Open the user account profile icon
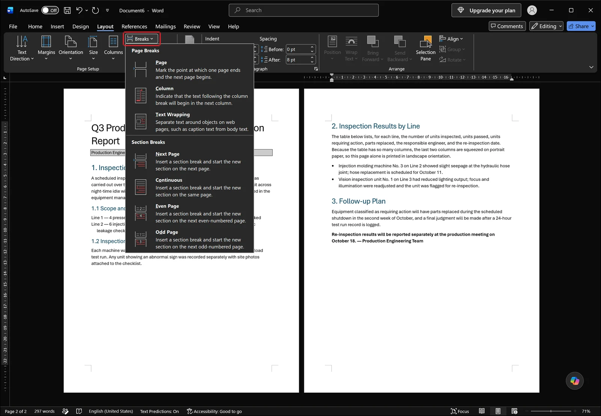 [532, 10]
